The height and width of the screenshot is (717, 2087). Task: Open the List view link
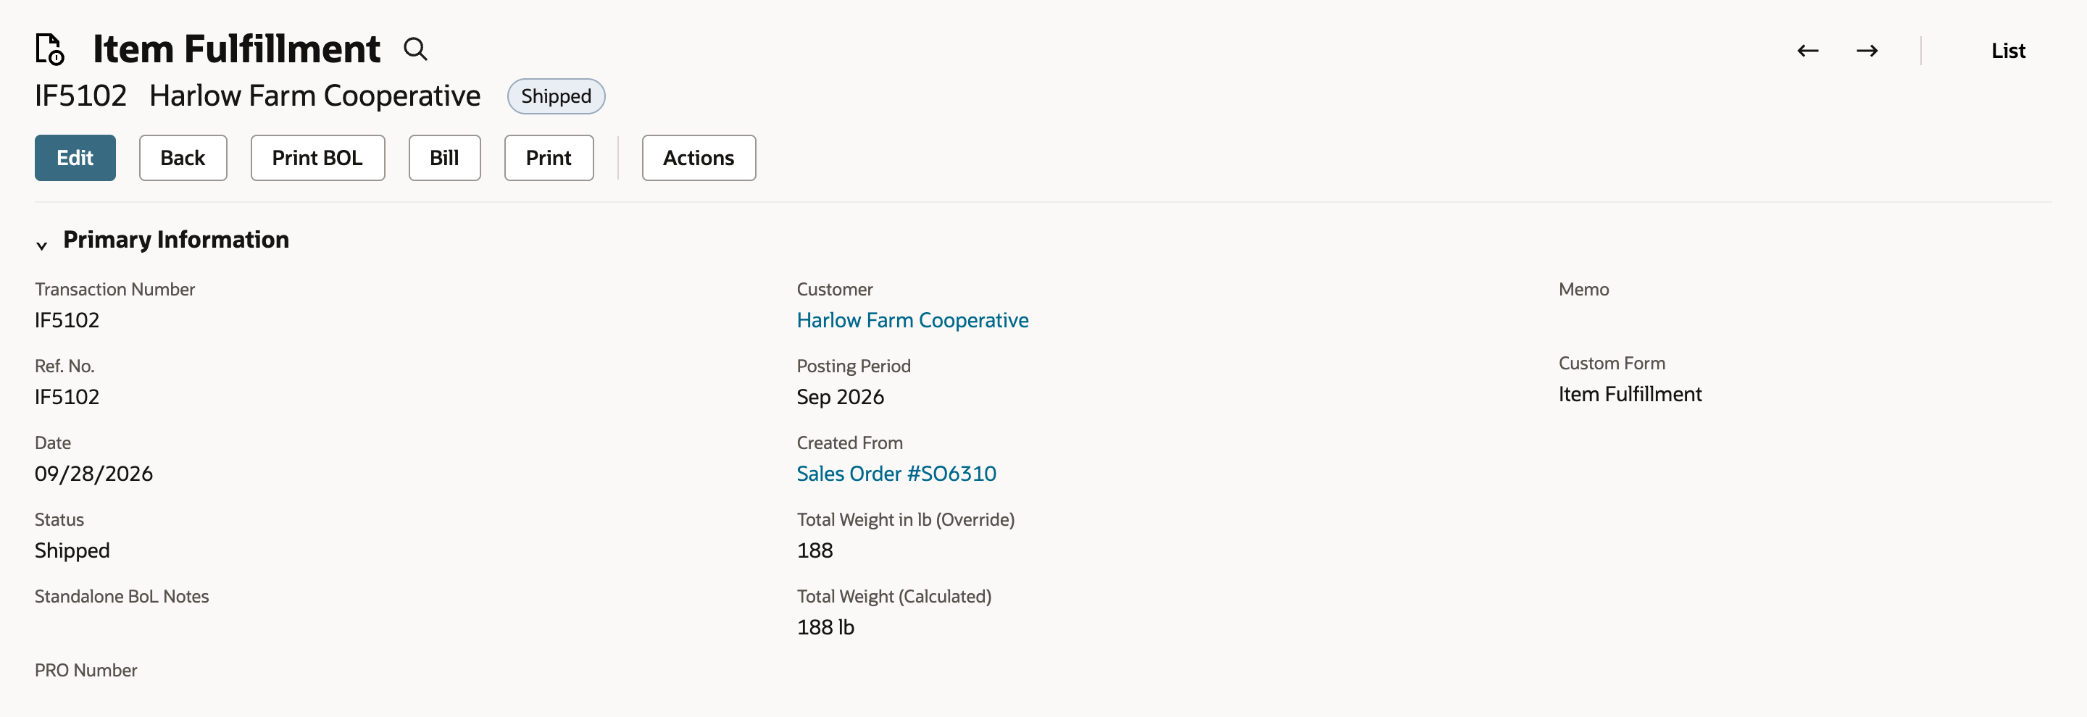pyautogui.click(x=2007, y=50)
